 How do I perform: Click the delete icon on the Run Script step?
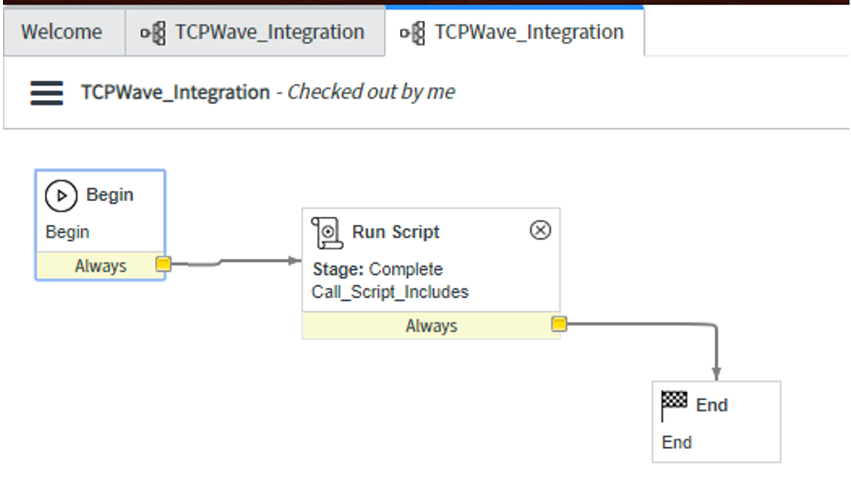(x=540, y=229)
